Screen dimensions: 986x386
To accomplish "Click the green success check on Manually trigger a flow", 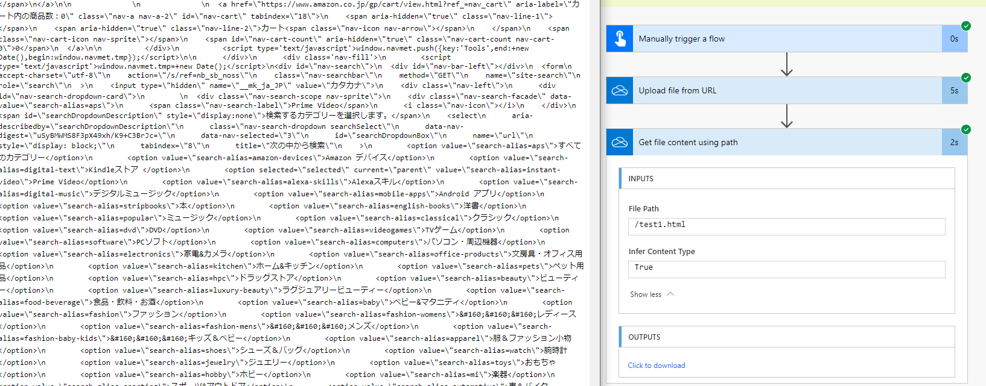I will tap(966, 26).
